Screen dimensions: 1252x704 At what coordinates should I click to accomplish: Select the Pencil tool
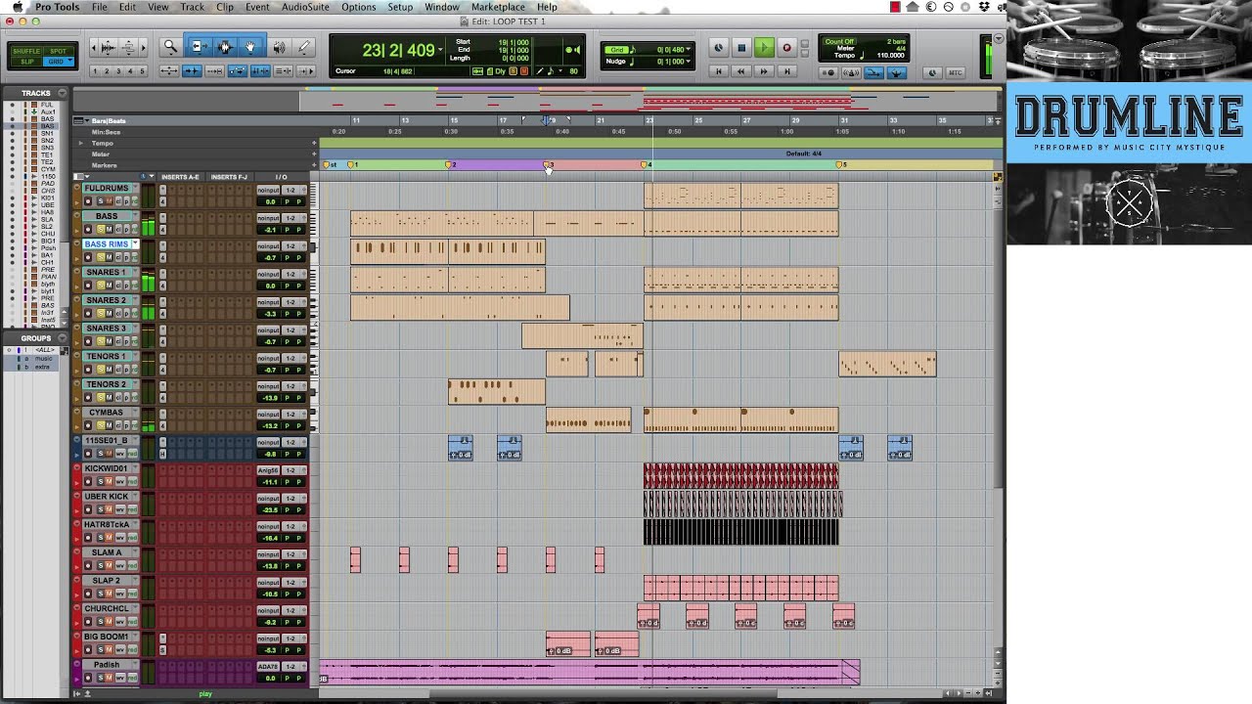point(303,46)
